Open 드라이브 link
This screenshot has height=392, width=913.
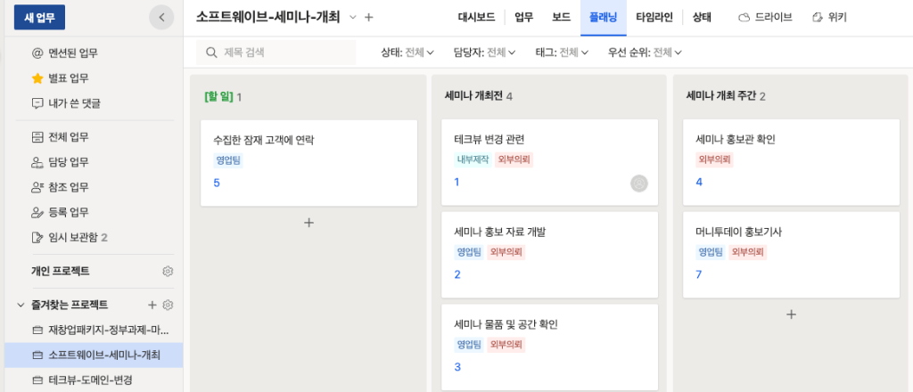coord(765,18)
